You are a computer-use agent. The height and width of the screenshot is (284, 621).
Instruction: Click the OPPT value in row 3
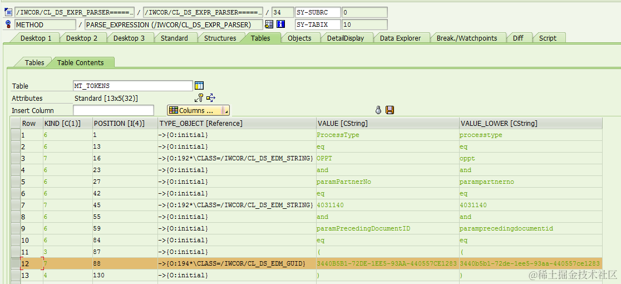click(x=388, y=159)
